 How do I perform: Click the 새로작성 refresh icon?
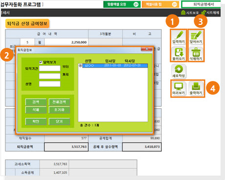point(178,71)
